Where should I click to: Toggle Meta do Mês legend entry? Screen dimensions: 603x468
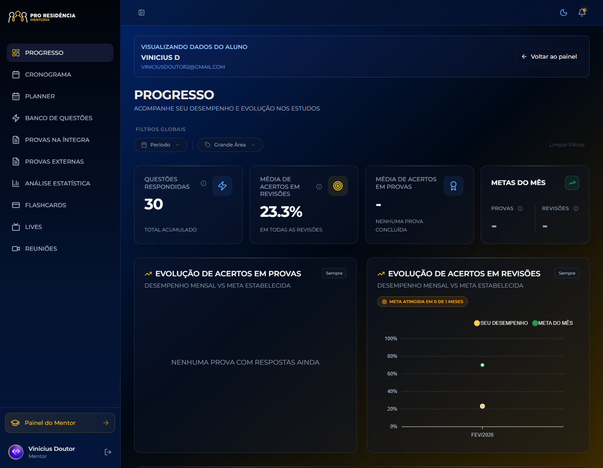(x=553, y=323)
